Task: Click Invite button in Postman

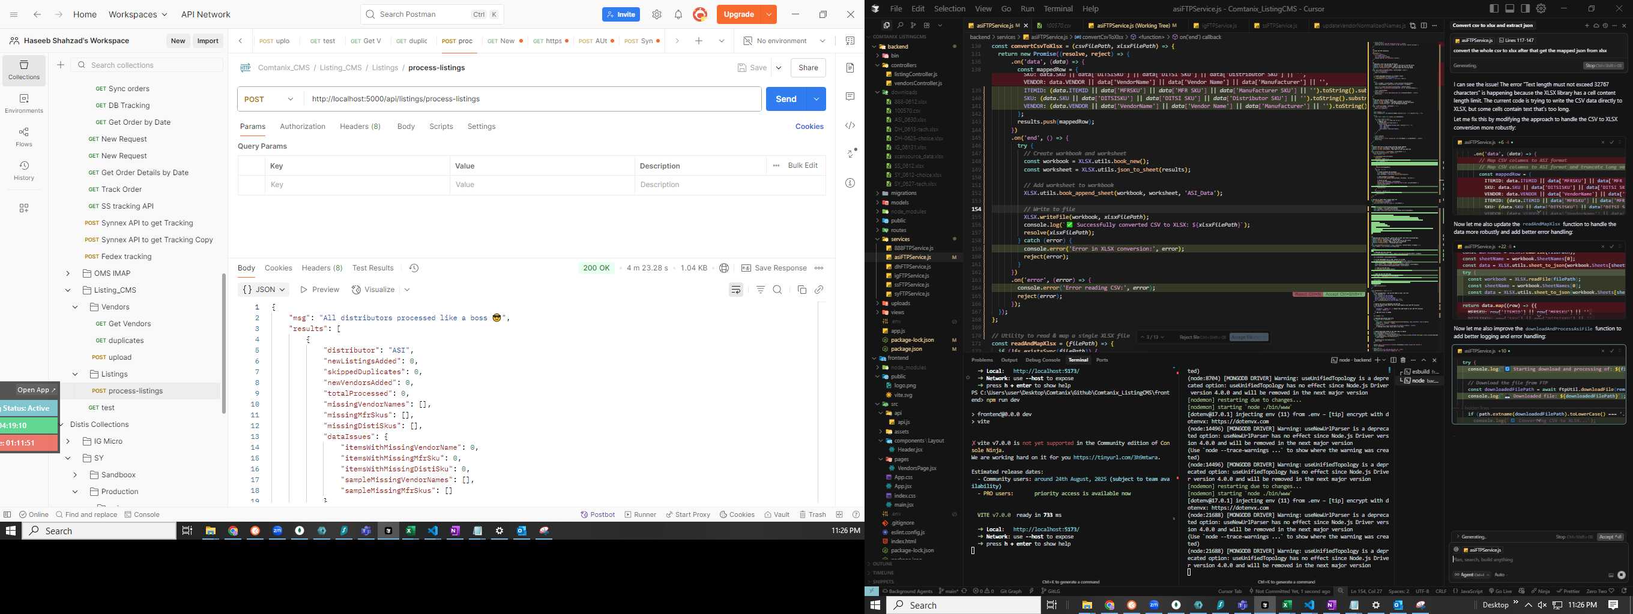Action: [621, 14]
